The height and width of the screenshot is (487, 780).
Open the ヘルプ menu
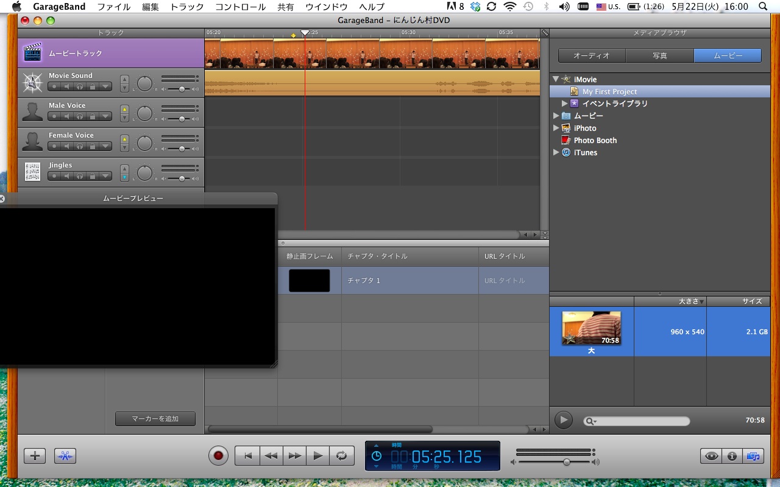(x=372, y=7)
